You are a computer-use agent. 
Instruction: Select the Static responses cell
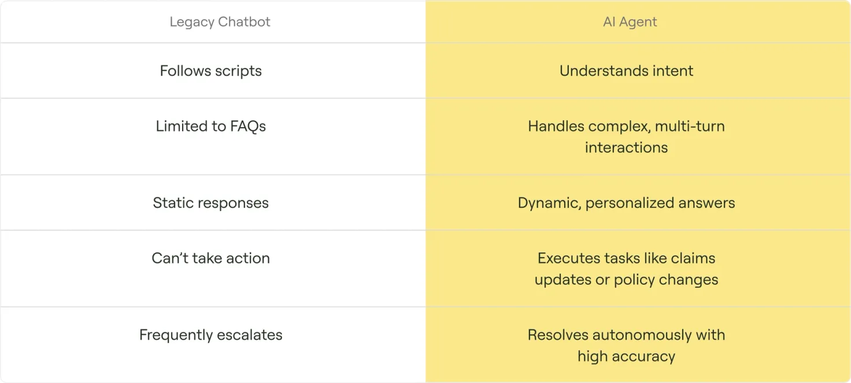[x=210, y=203]
